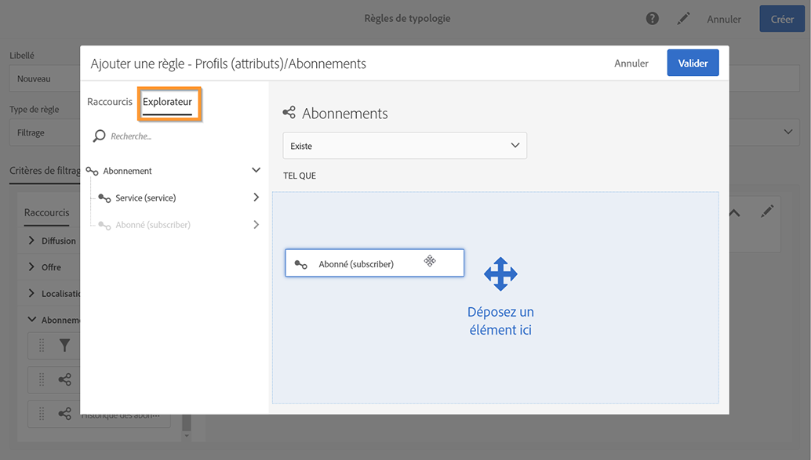
Task: Select the Explorateur tab
Action: pos(167,102)
